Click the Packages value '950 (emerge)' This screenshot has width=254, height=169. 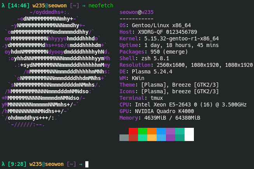click(x=169, y=52)
